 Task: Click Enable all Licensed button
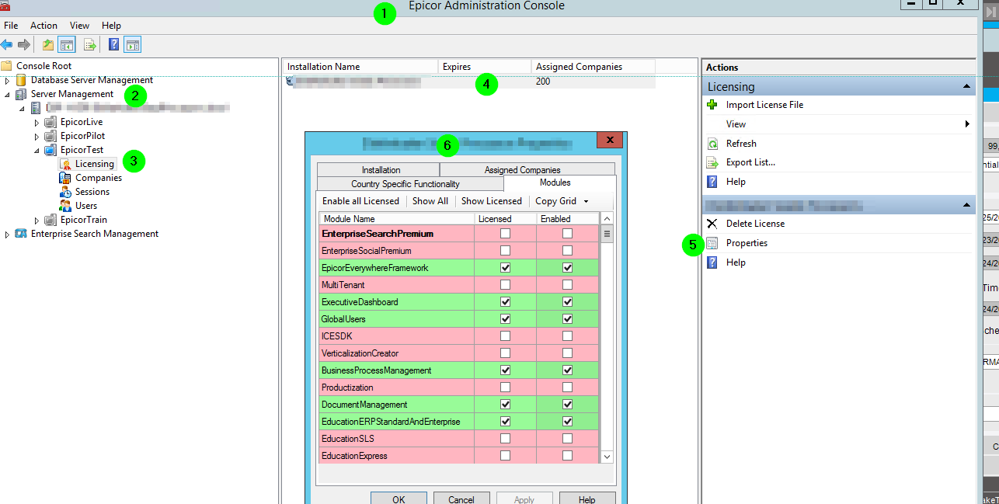tap(360, 201)
